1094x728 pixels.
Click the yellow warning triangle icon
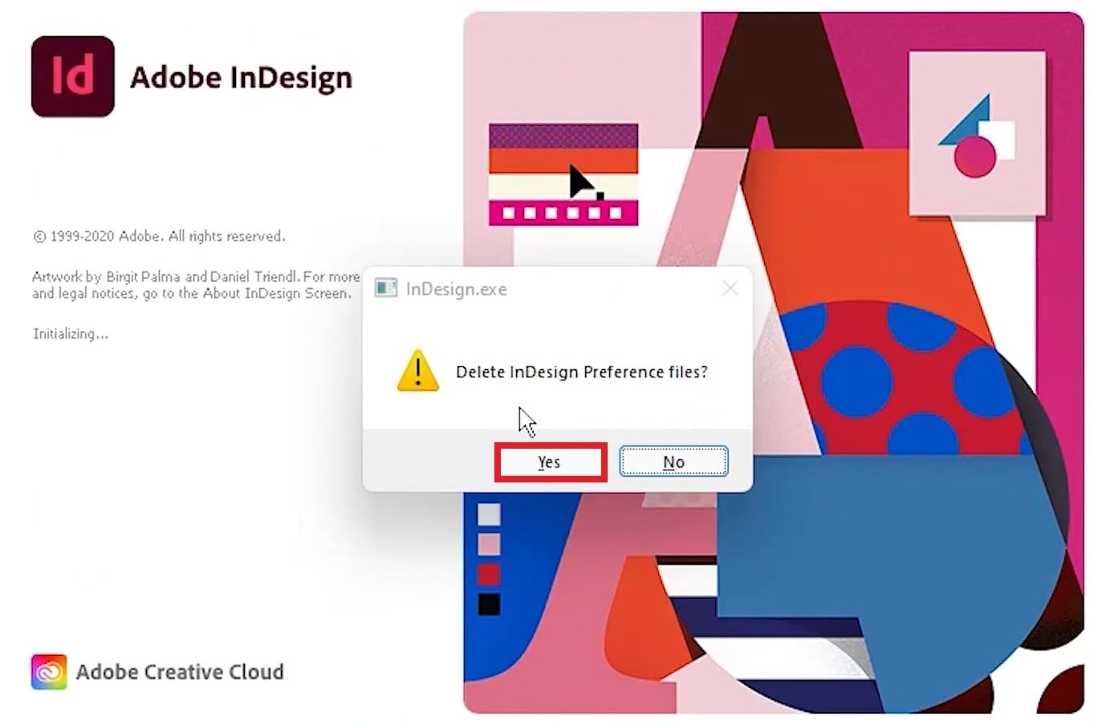pos(418,371)
